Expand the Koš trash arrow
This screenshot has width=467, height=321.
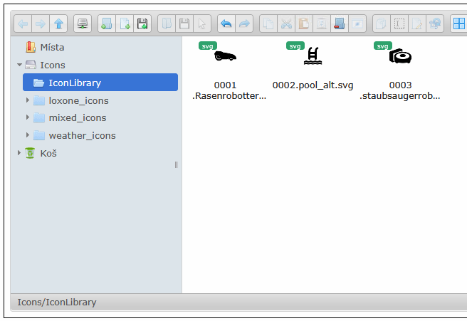point(19,153)
